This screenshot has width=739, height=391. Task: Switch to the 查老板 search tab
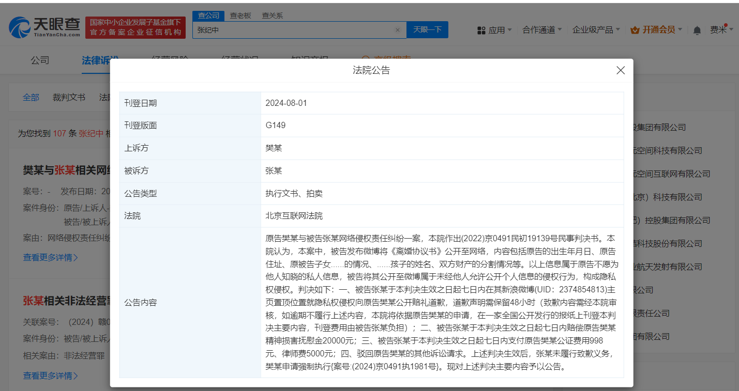tap(240, 15)
